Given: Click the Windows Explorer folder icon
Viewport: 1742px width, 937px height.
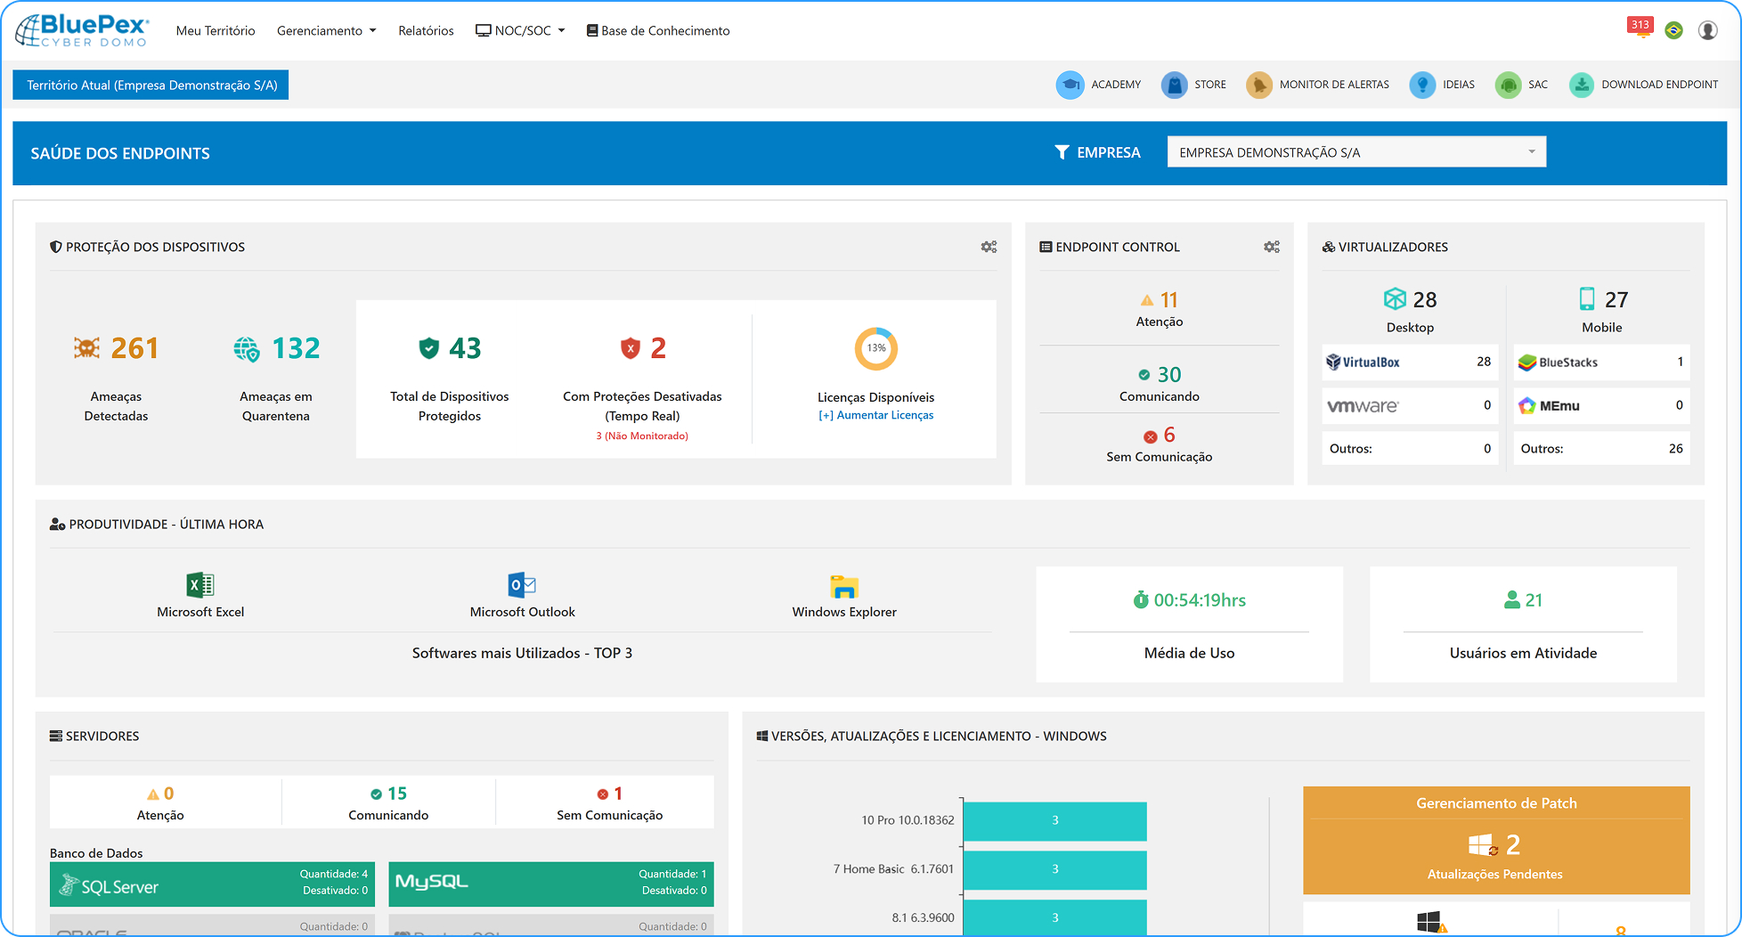Looking at the screenshot, I should click(844, 586).
